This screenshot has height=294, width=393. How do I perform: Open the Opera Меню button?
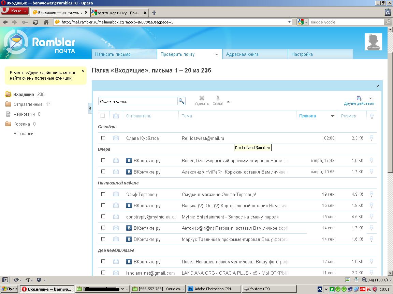[15, 11]
